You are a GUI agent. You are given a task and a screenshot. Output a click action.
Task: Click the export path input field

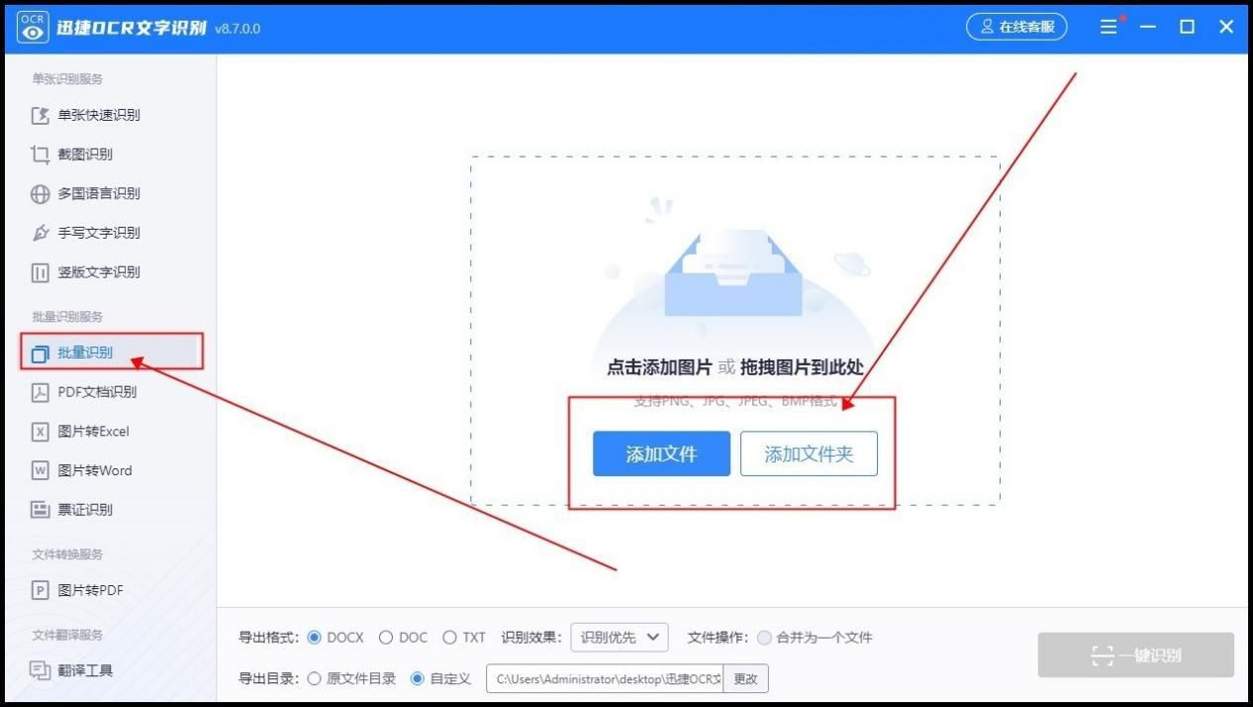(604, 678)
